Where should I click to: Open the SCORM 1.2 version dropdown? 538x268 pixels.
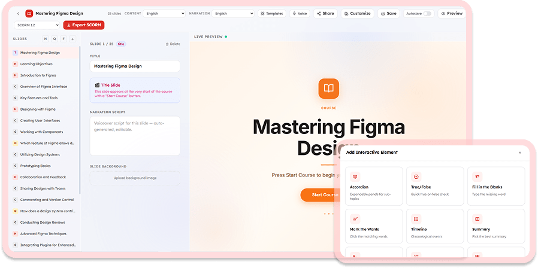(x=37, y=25)
